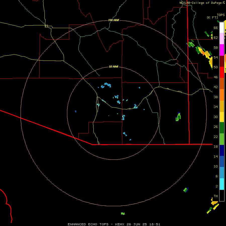
Task: Select the white swatch in the legend
Action: pos(222,28)
